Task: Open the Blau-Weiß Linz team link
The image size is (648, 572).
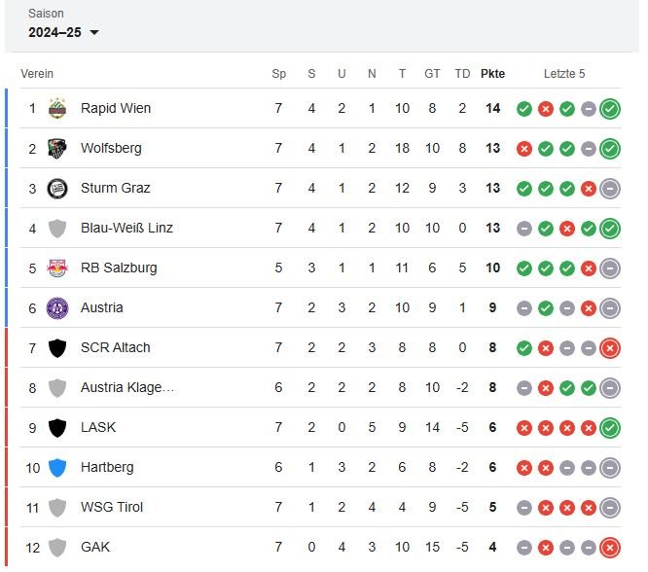Action: click(x=126, y=228)
